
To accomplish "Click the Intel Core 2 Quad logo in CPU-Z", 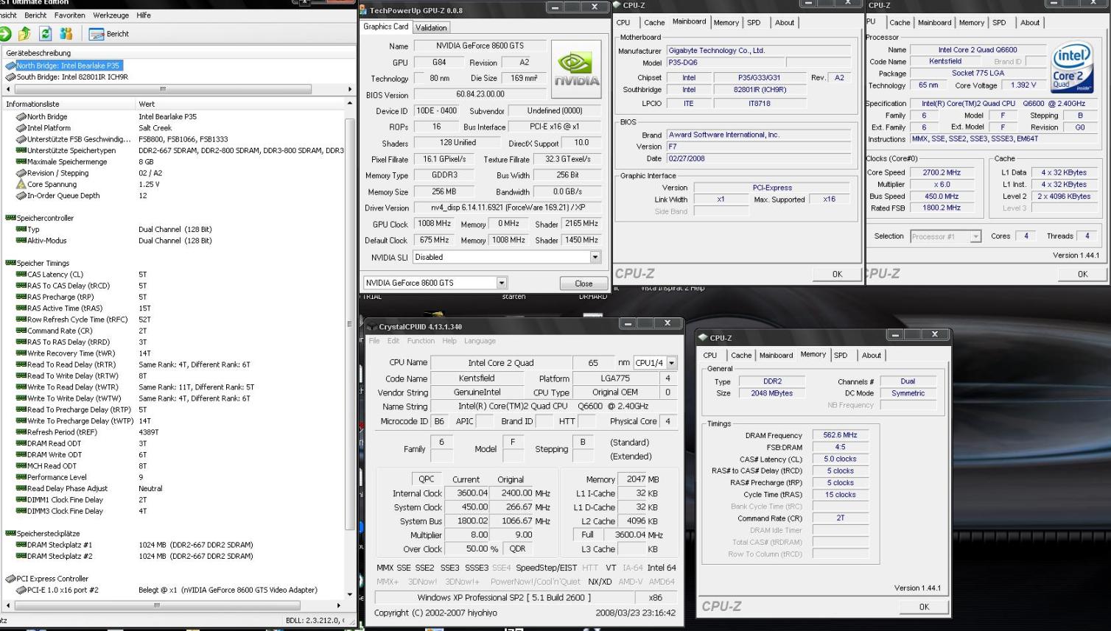I will [1070, 68].
